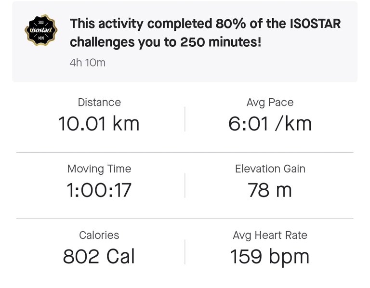Click the '80%' figure in challenge banner
Viewport: 370px width, 288px height.
(x=231, y=24)
